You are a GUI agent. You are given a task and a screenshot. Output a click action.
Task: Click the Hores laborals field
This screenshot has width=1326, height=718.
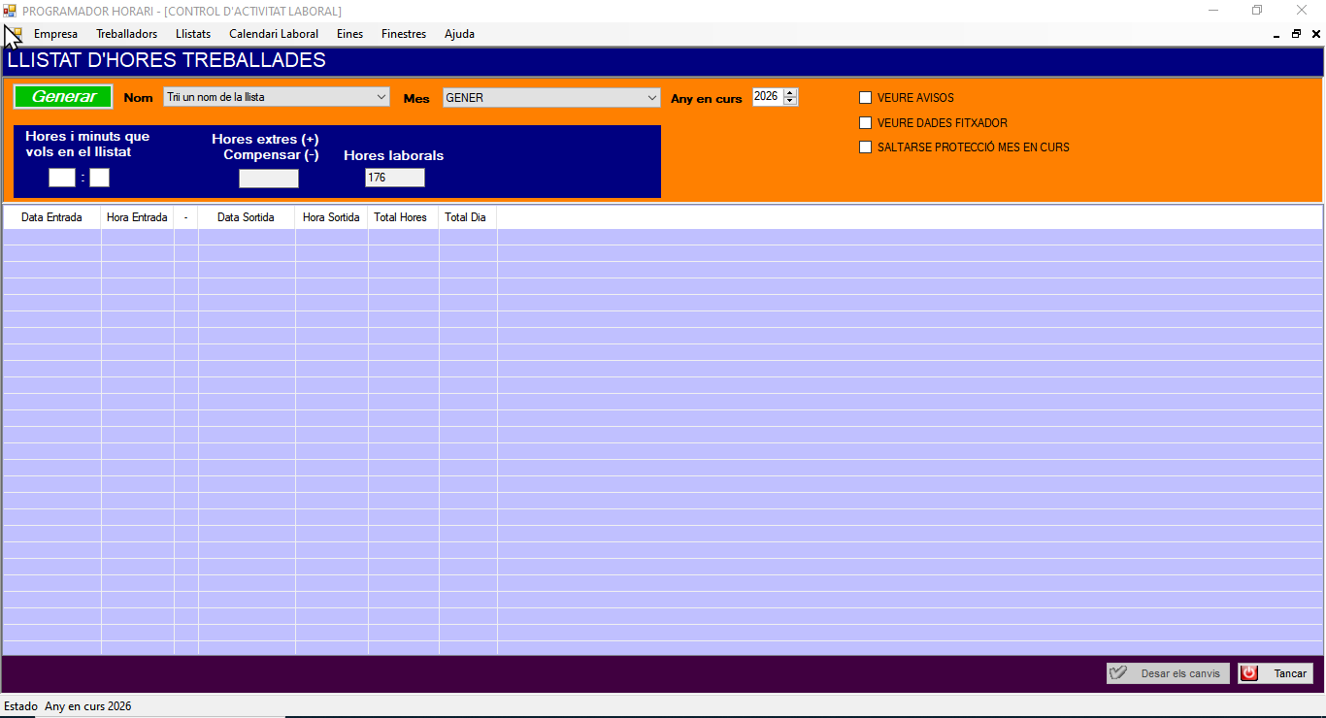click(394, 178)
